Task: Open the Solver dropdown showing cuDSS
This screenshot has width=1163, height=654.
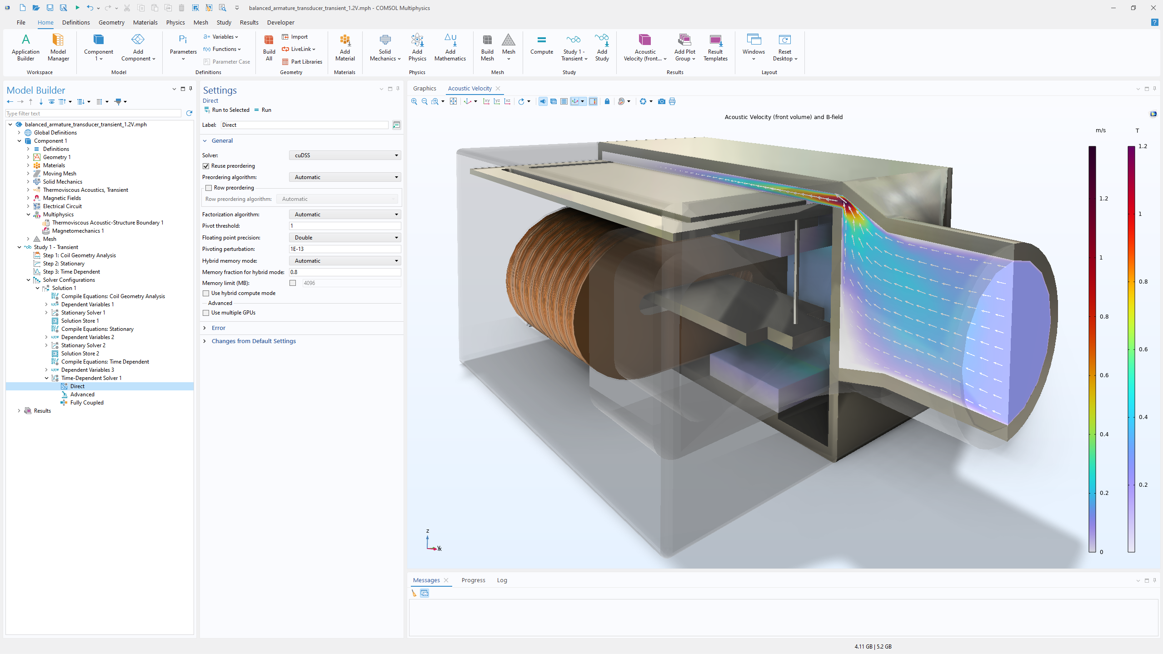Action: (345, 155)
